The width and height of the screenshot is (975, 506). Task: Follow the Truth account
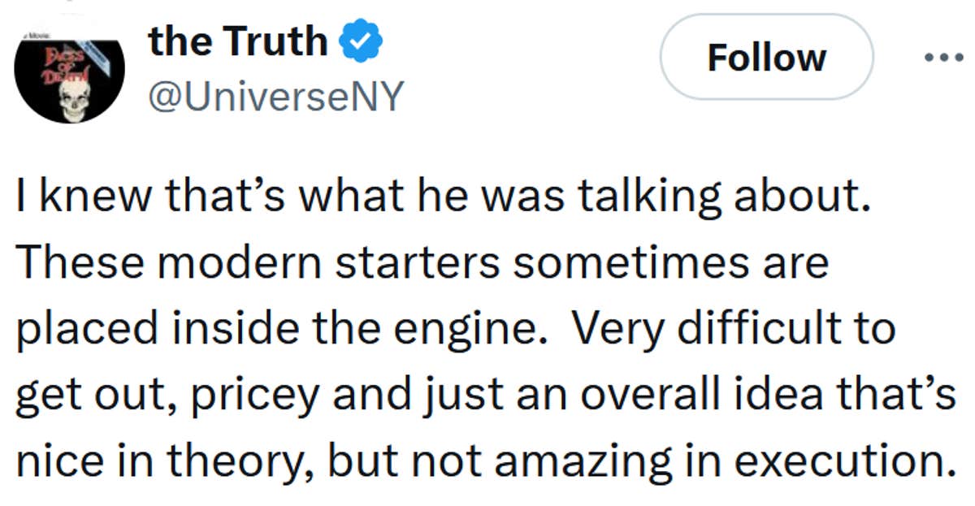(766, 57)
